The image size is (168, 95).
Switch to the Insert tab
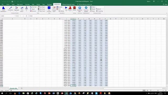[x=13, y=4]
